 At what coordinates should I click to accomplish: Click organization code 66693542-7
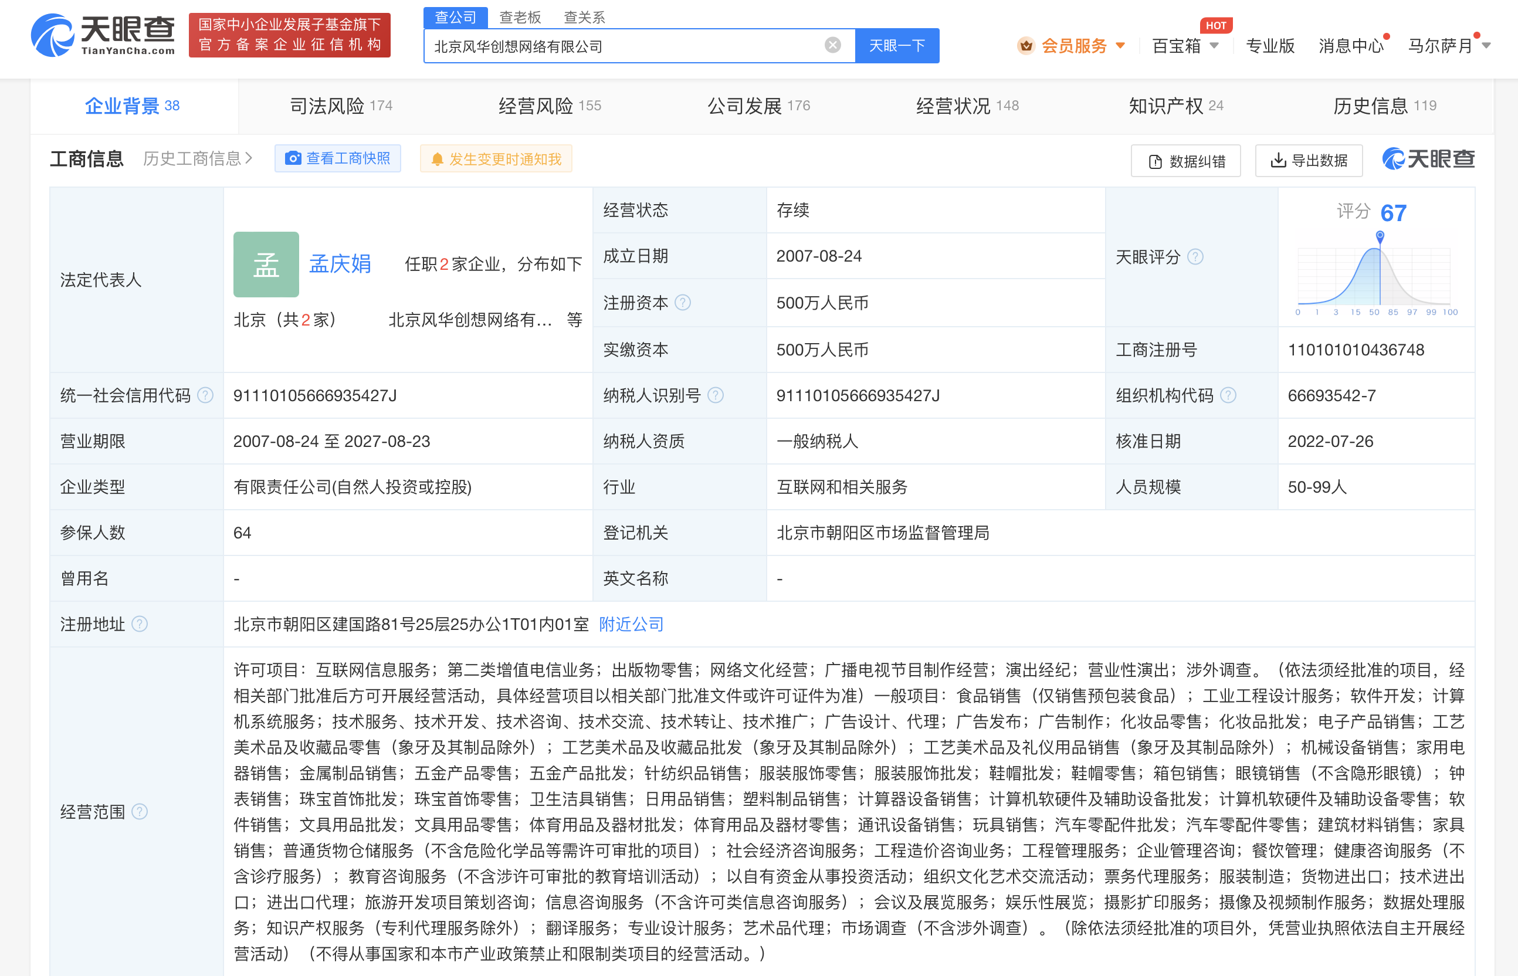(1331, 395)
